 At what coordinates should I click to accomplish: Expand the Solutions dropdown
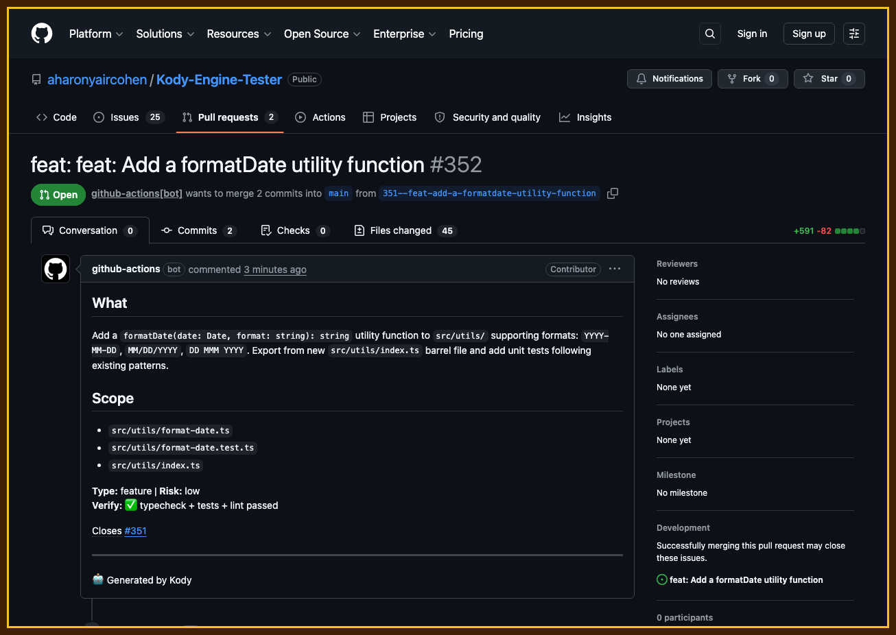[165, 33]
